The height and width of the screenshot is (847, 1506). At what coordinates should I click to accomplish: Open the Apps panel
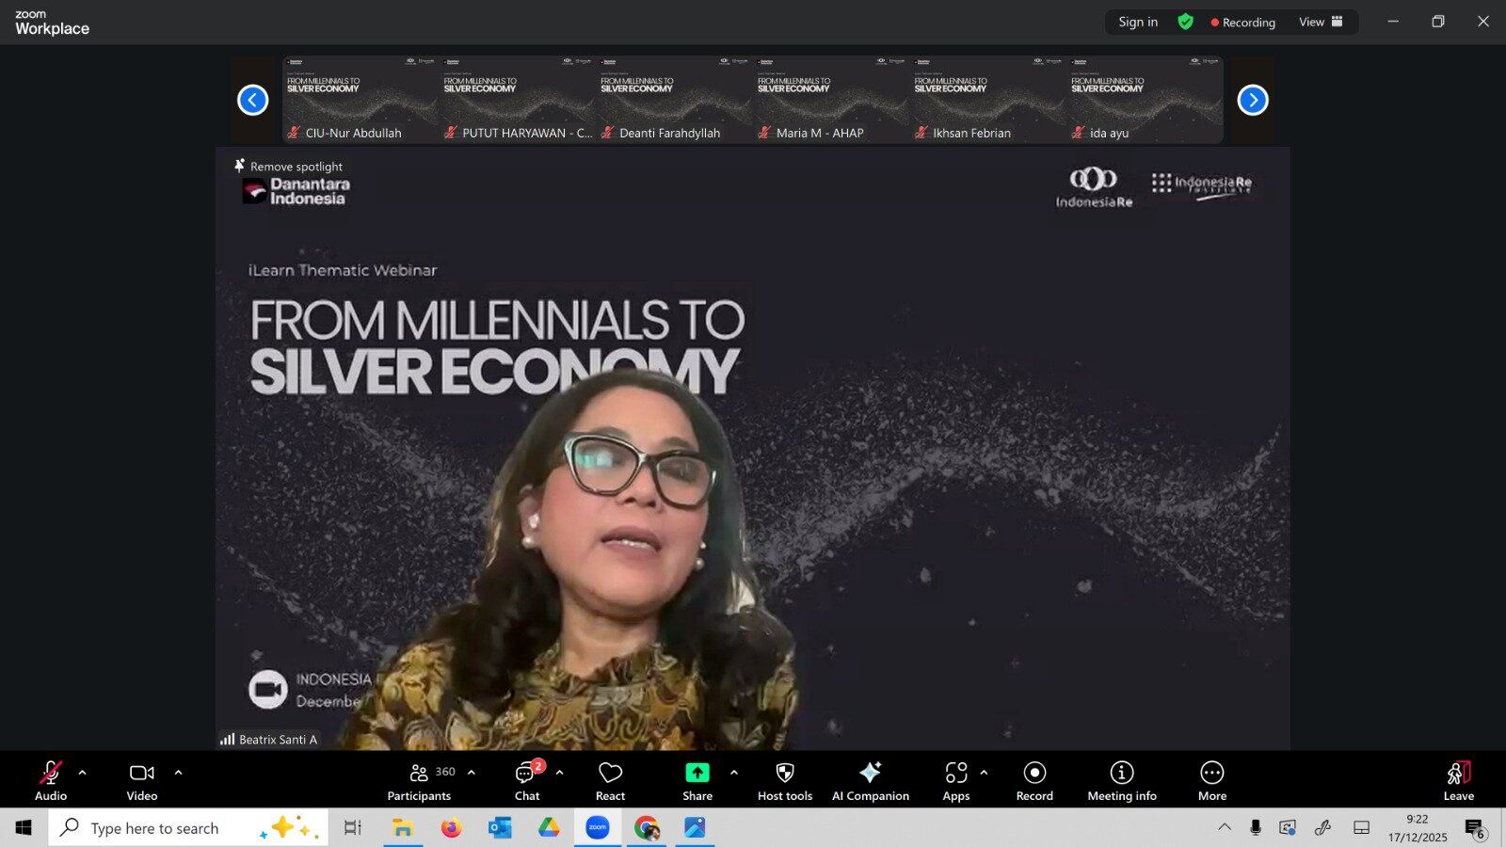(x=955, y=780)
